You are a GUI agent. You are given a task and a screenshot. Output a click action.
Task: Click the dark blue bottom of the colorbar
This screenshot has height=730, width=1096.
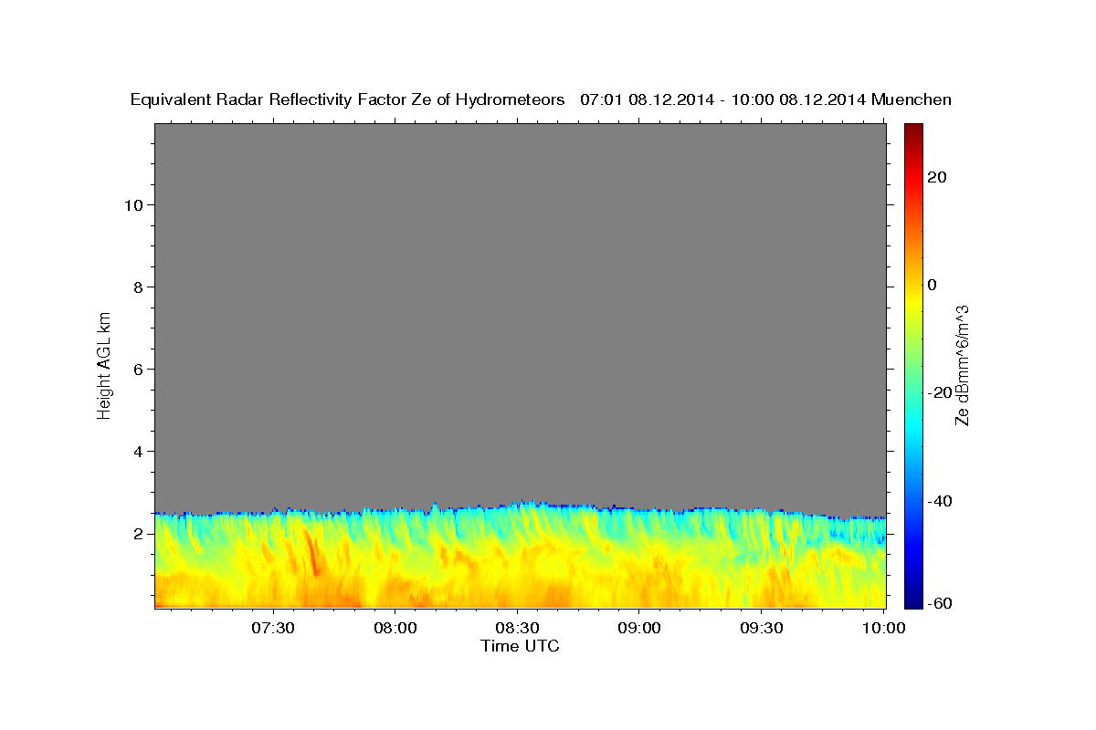point(913,600)
